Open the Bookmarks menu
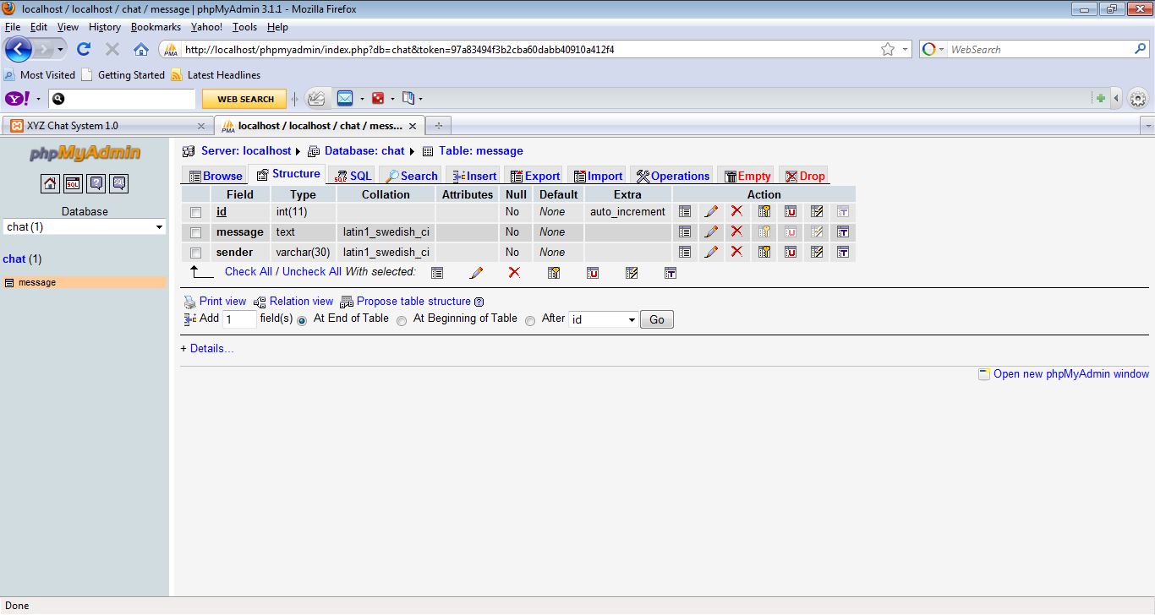The image size is (1155, 615). pos(156,26)
